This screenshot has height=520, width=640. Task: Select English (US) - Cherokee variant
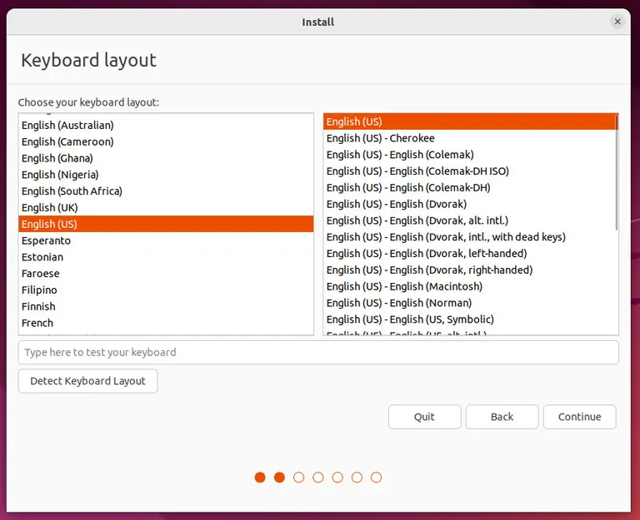pyautogui.click(x=470, y=138)
